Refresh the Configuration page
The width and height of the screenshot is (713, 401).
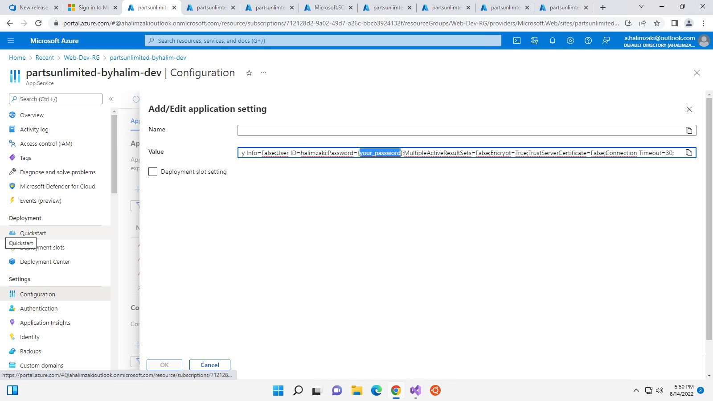point(136,99)
